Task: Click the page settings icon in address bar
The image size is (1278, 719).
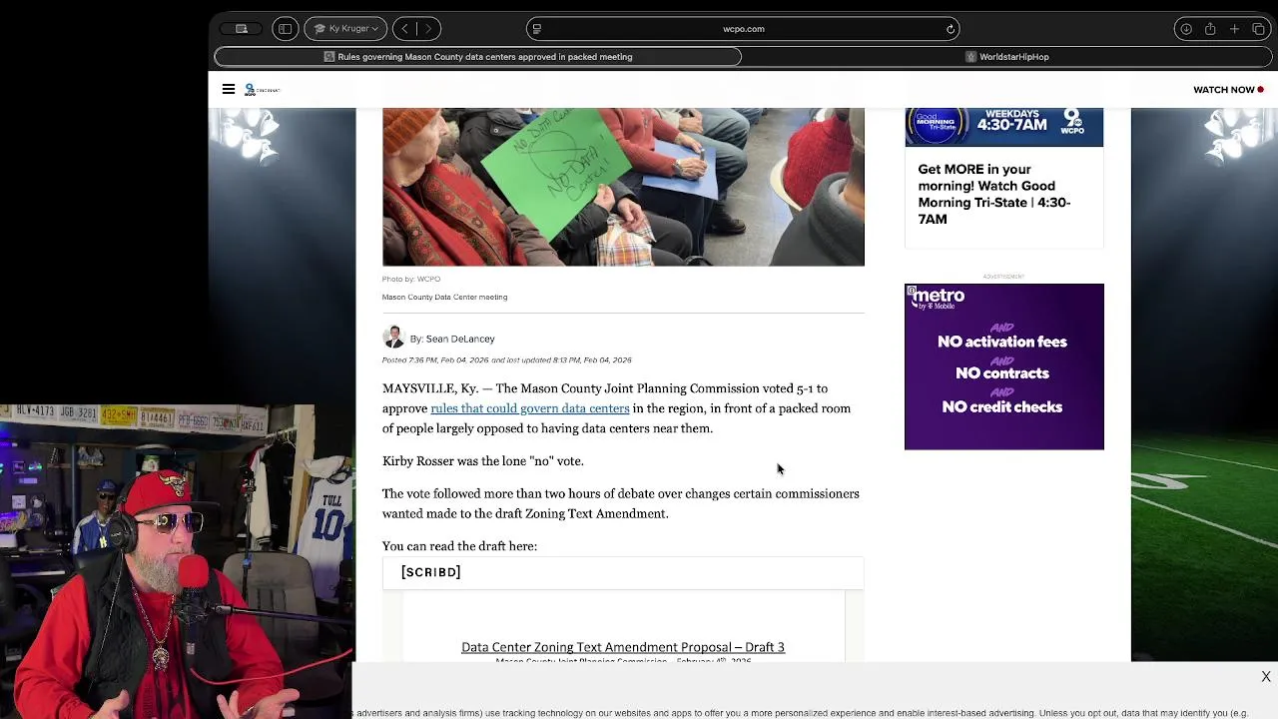Action: click(536, 29)
